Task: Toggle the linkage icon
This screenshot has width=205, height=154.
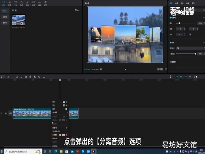Action: pyautogui.click(x=186, y=77)
